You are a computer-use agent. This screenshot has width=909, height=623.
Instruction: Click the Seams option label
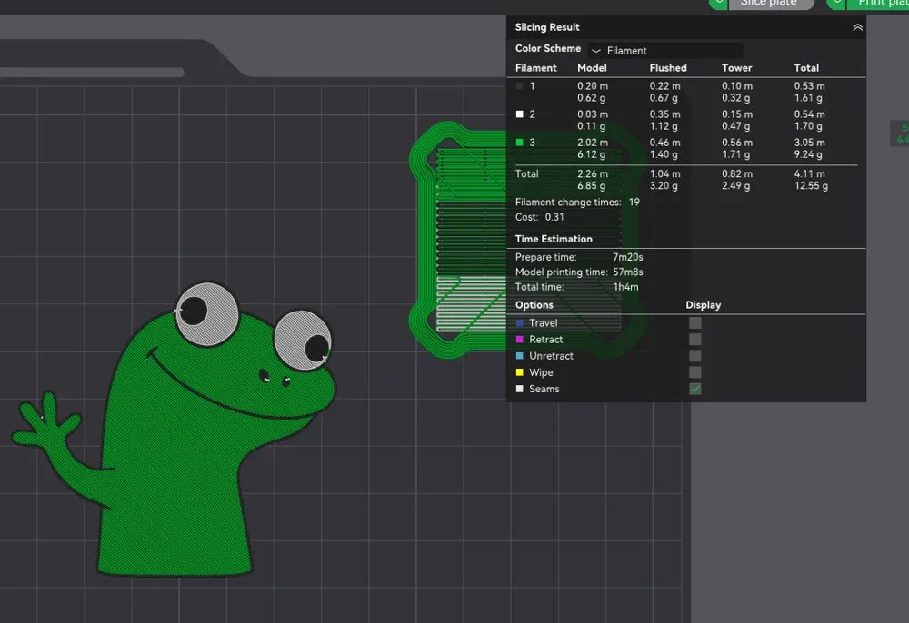point(544,389)
